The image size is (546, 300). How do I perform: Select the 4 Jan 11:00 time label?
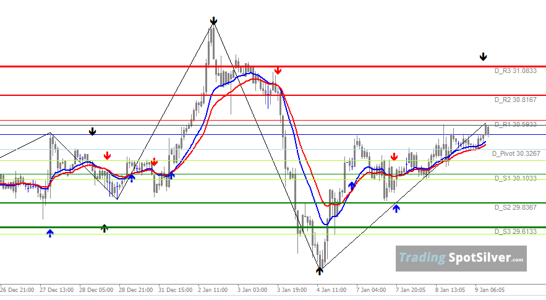point(331,290)
